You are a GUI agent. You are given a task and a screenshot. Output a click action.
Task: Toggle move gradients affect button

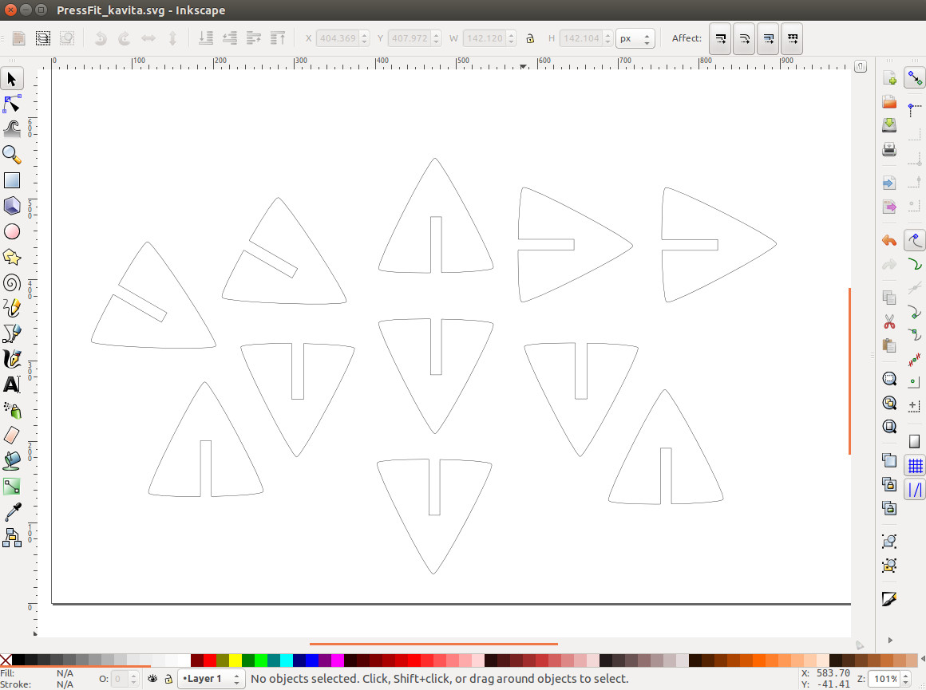[x=768, y=38]
